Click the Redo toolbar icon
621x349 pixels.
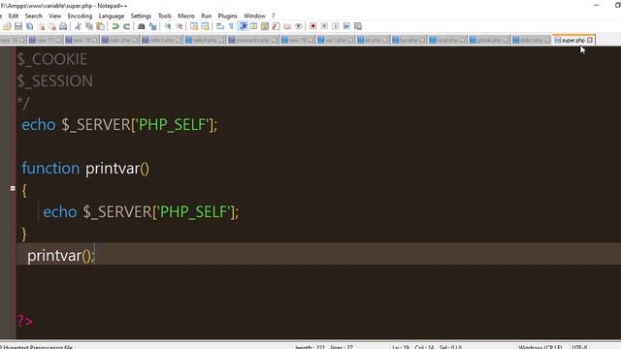pos(126,26)
